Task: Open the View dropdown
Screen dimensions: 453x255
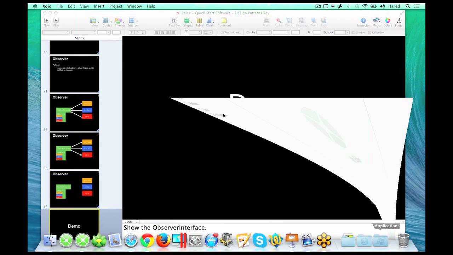Action: 94,22
